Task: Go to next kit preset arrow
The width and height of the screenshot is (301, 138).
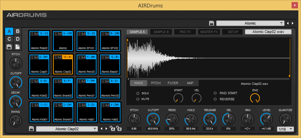Action: click(293, 23)
